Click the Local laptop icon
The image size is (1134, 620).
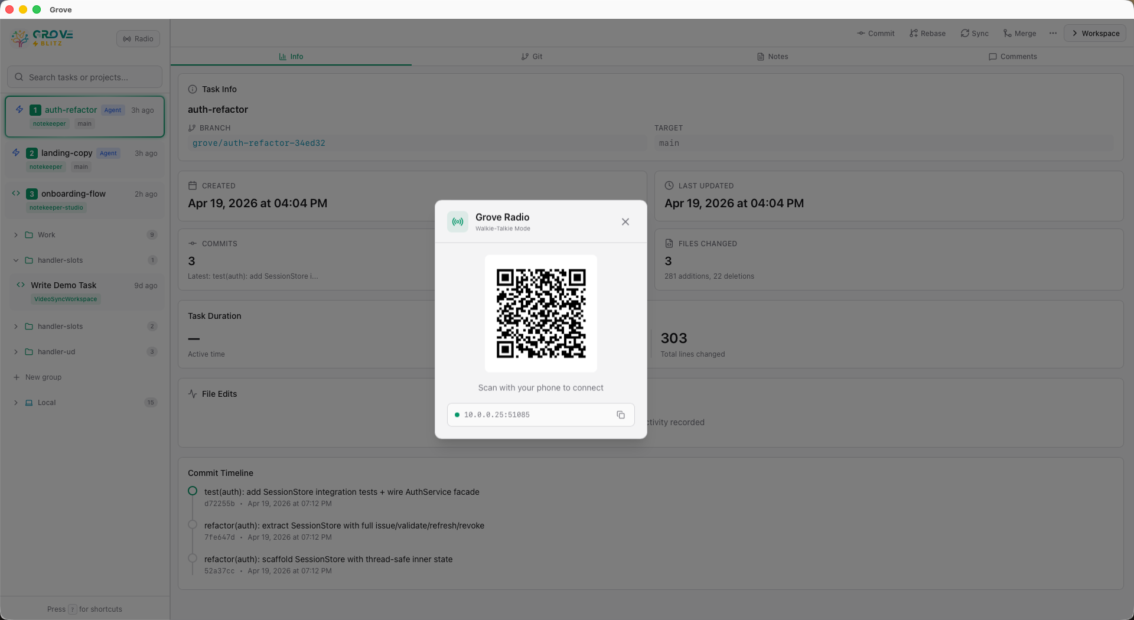[29, 403]
